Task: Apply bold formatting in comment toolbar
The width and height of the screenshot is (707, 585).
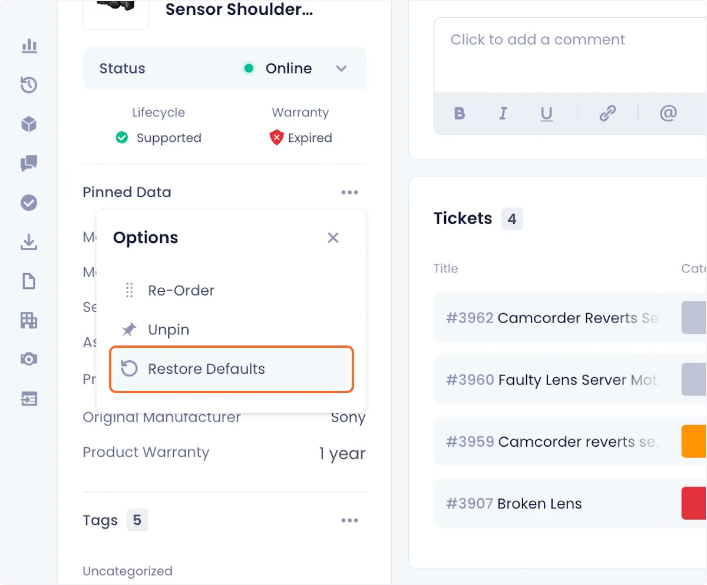Action: [x=460, y=114]
